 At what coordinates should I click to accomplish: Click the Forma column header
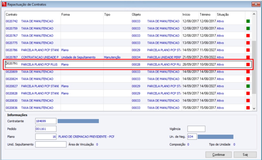65,14
